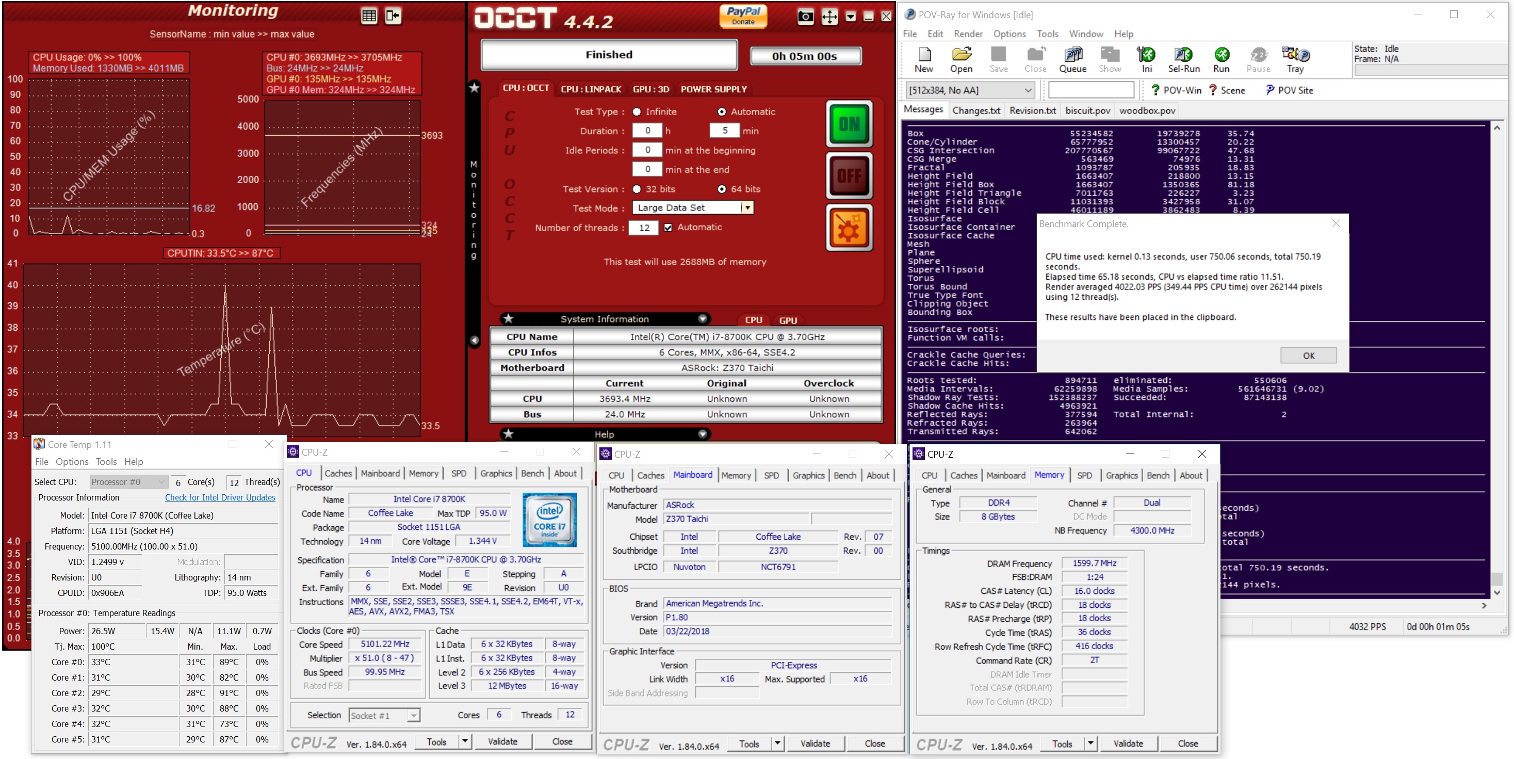This screenshot has height=759, width=1514.
Task: Open Tools dropdown arrow in CPU-Z Memory window
Action: [x=1091, y=743]
